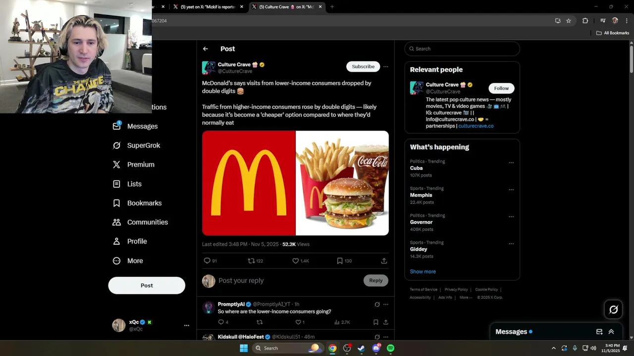
Task: Open more options for the Cuba trend
Action: (511, 163)
